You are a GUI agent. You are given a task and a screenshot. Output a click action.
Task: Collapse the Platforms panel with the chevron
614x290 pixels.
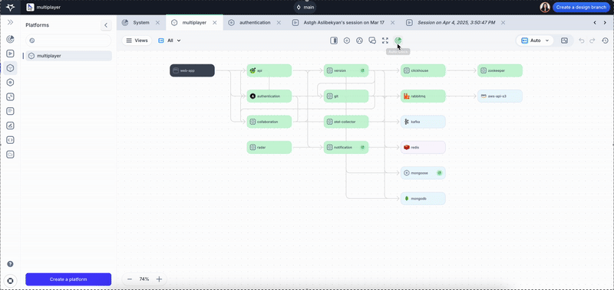tap(106, 25)
